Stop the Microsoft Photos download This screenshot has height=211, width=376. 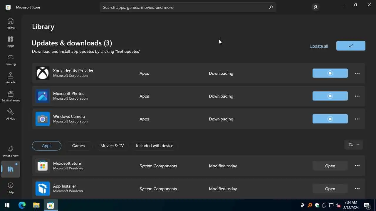click(330, 96)
